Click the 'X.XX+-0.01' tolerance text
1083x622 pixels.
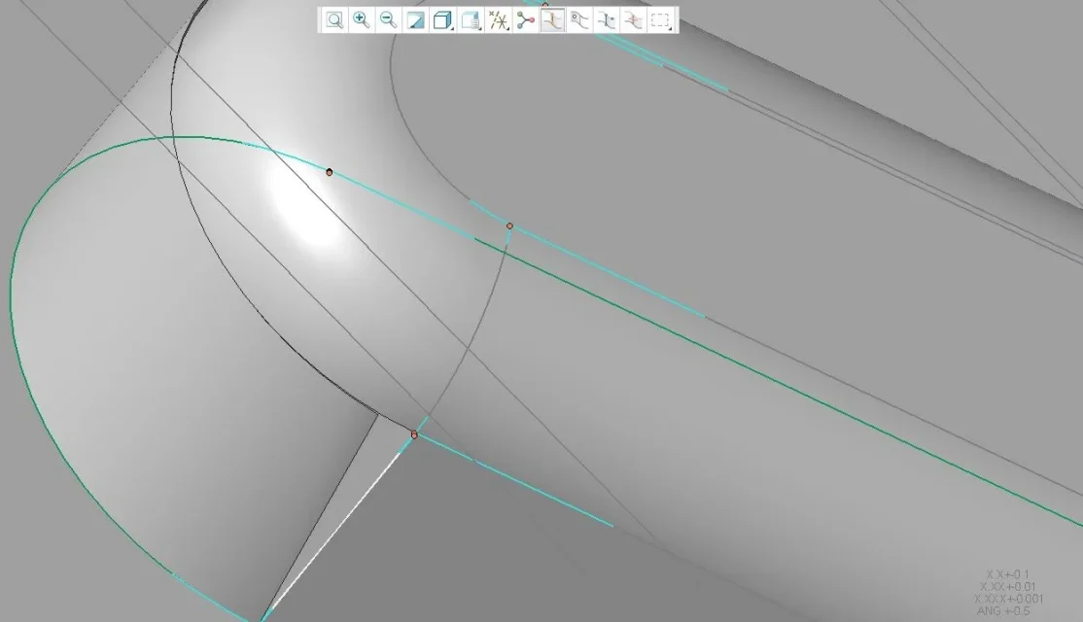(x=1008, y=587)
